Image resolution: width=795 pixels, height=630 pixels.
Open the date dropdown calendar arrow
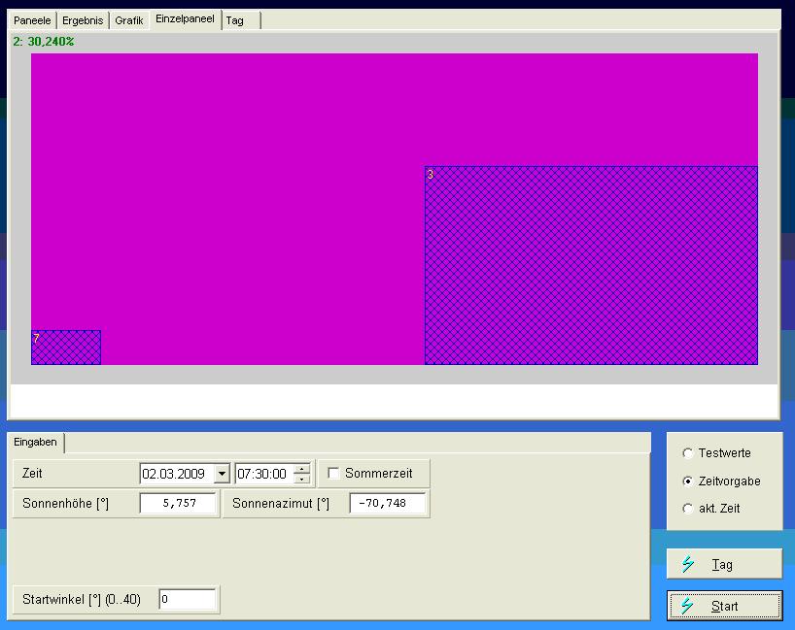[x=222, y=474]
